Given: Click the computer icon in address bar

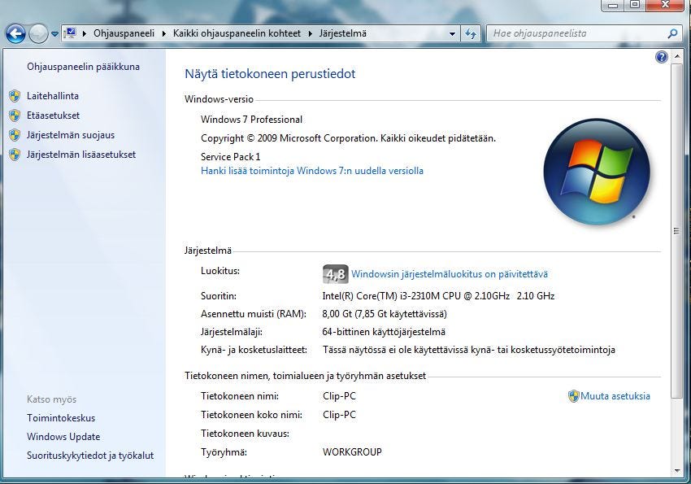Looking at the screenshot, I should point(70,33).
